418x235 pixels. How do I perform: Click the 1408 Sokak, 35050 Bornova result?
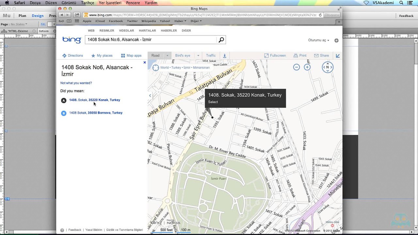(96, 113)
